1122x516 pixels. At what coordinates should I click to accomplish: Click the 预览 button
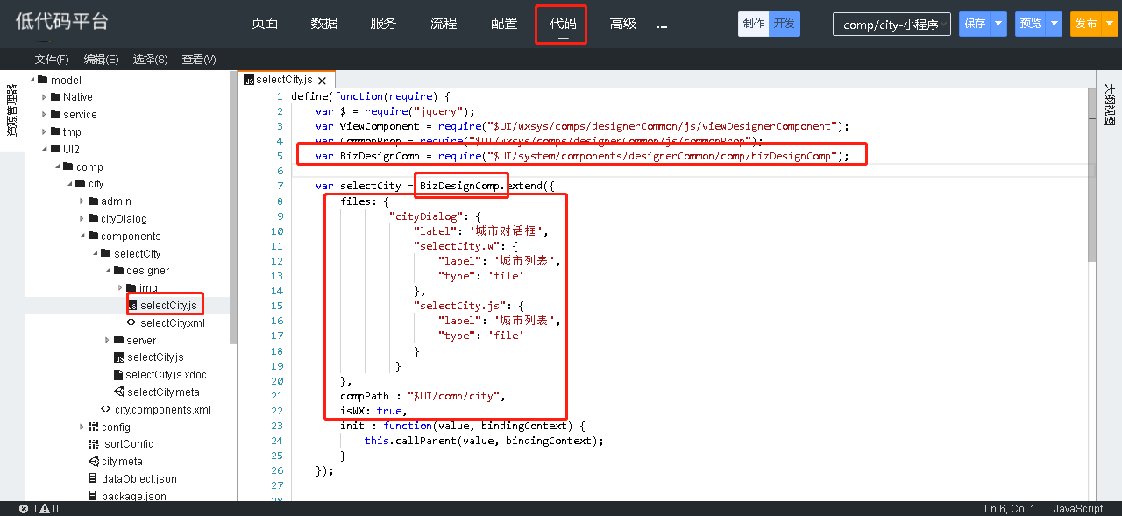pos(1030,25)
